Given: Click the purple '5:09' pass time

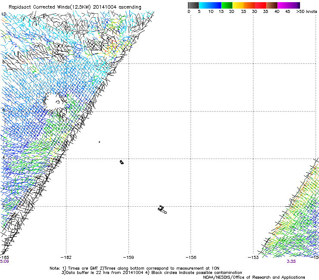Looking at the screenshot, I should click(4, 261).
